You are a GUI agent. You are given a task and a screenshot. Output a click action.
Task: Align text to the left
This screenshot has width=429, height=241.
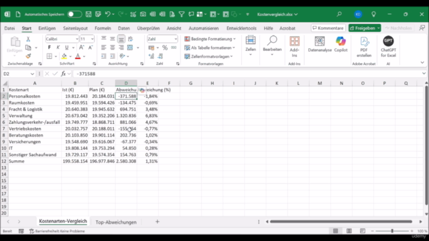[103, 48]
